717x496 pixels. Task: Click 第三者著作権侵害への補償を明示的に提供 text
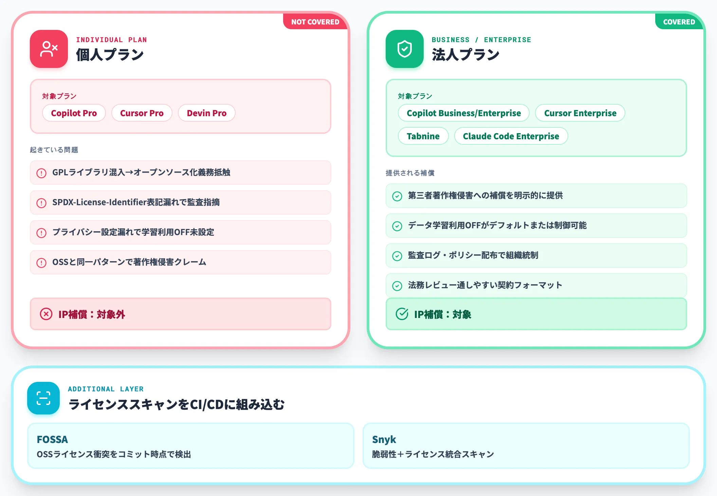click(x=485, y=195)
